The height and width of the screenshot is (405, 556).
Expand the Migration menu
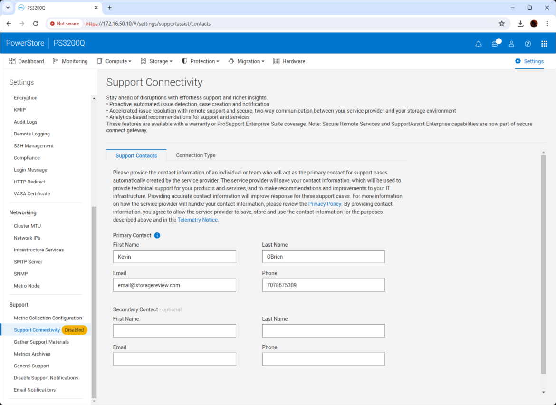[247, 61]
